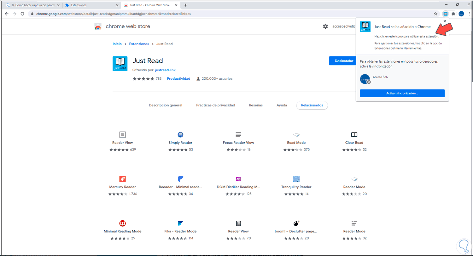The image size is (473, 256).
Task: Click the Mercury Reader title text
Action: (123, 187)
